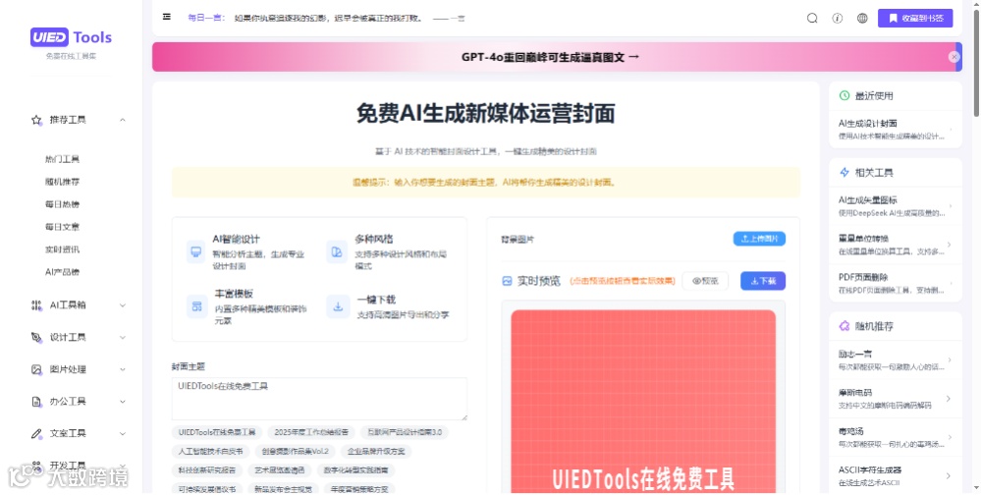Image resolution: width=981 pixels, height=495 pixels.
Task: Select the 科技创新研究报告 tag
Action: tap(206, 470)
